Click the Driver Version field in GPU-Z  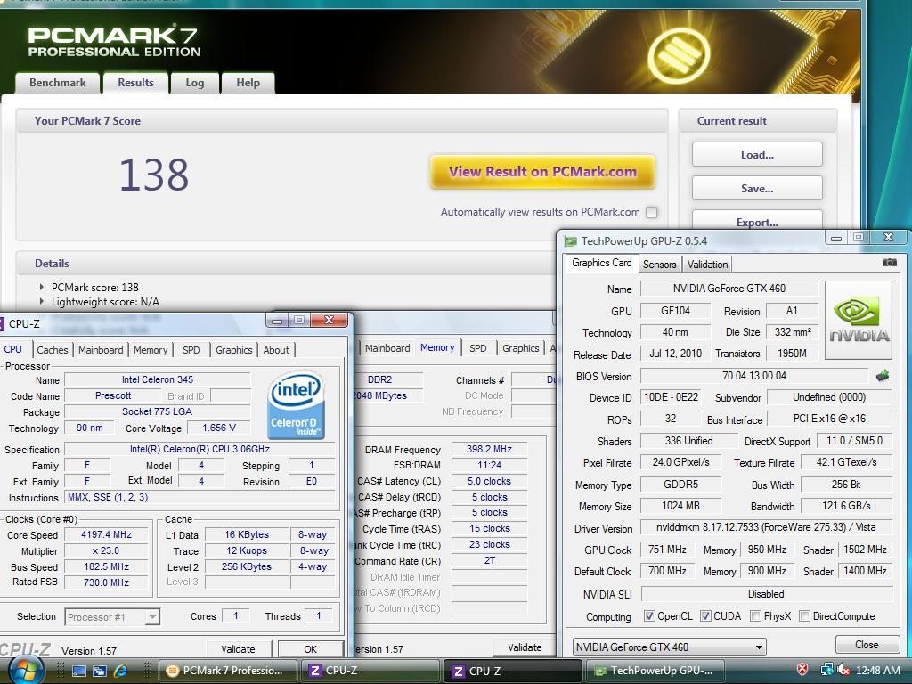(766, 527)
